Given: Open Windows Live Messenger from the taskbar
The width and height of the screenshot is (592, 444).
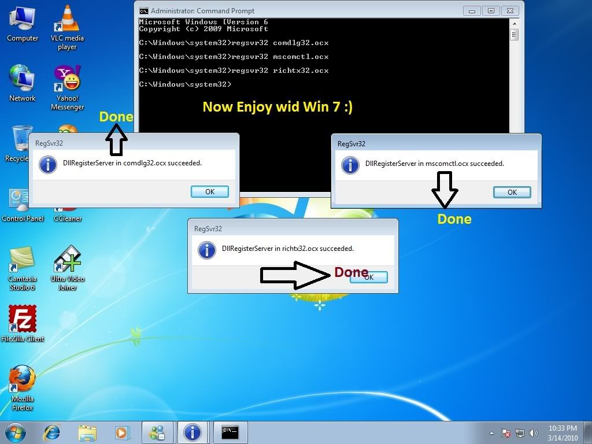Looking at the screenshot, I should pos(157,432).
